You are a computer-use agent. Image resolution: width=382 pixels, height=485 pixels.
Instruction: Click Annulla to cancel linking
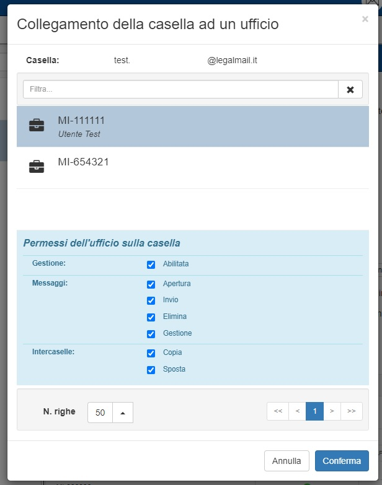tap(286, 461)
